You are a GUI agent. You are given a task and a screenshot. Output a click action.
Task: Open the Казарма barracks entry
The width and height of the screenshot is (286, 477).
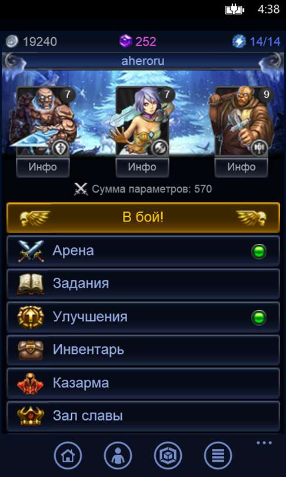(x=143, y=383)
